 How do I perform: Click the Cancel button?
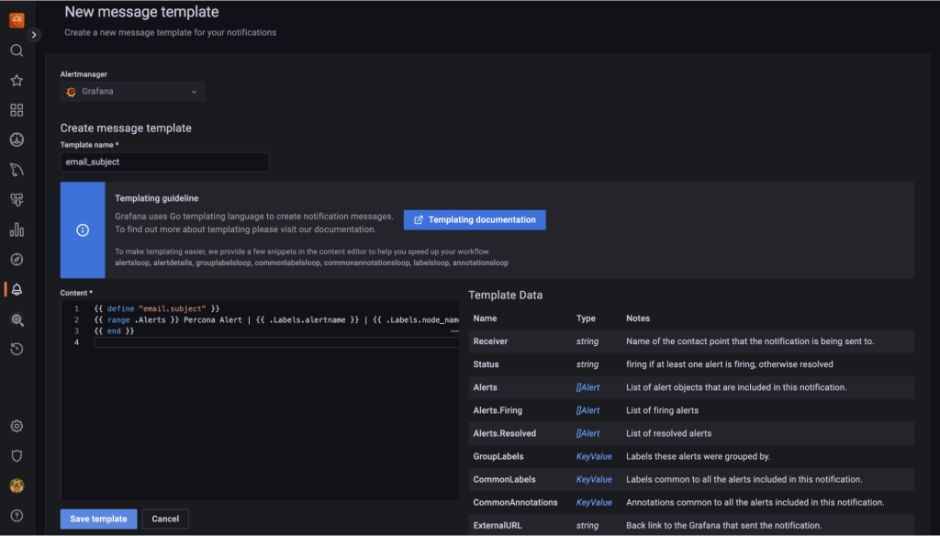[x=164, y=519]
